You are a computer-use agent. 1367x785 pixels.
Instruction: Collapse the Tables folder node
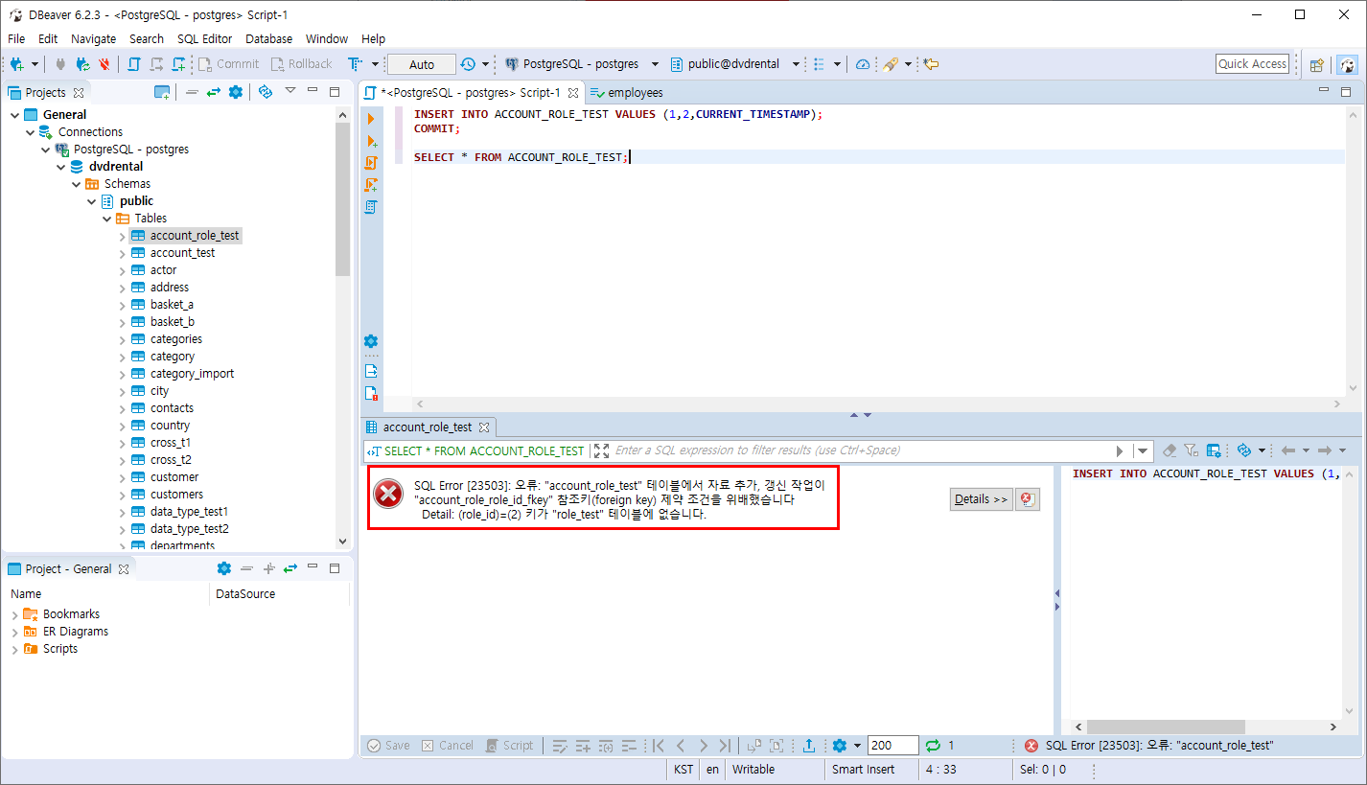point(107,219)
